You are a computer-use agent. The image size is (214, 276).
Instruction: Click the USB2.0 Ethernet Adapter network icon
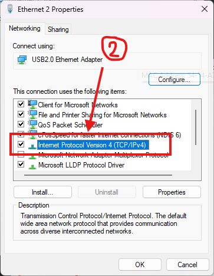click(22, 60)
